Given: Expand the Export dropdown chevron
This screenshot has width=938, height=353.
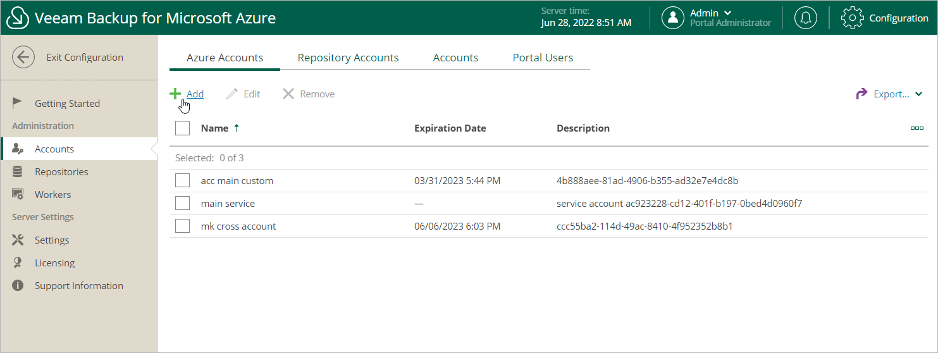Looking at the screenshot, I should tap(919, 94).
